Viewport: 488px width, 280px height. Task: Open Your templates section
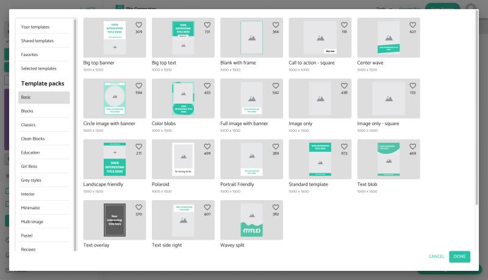click(44, 27)
